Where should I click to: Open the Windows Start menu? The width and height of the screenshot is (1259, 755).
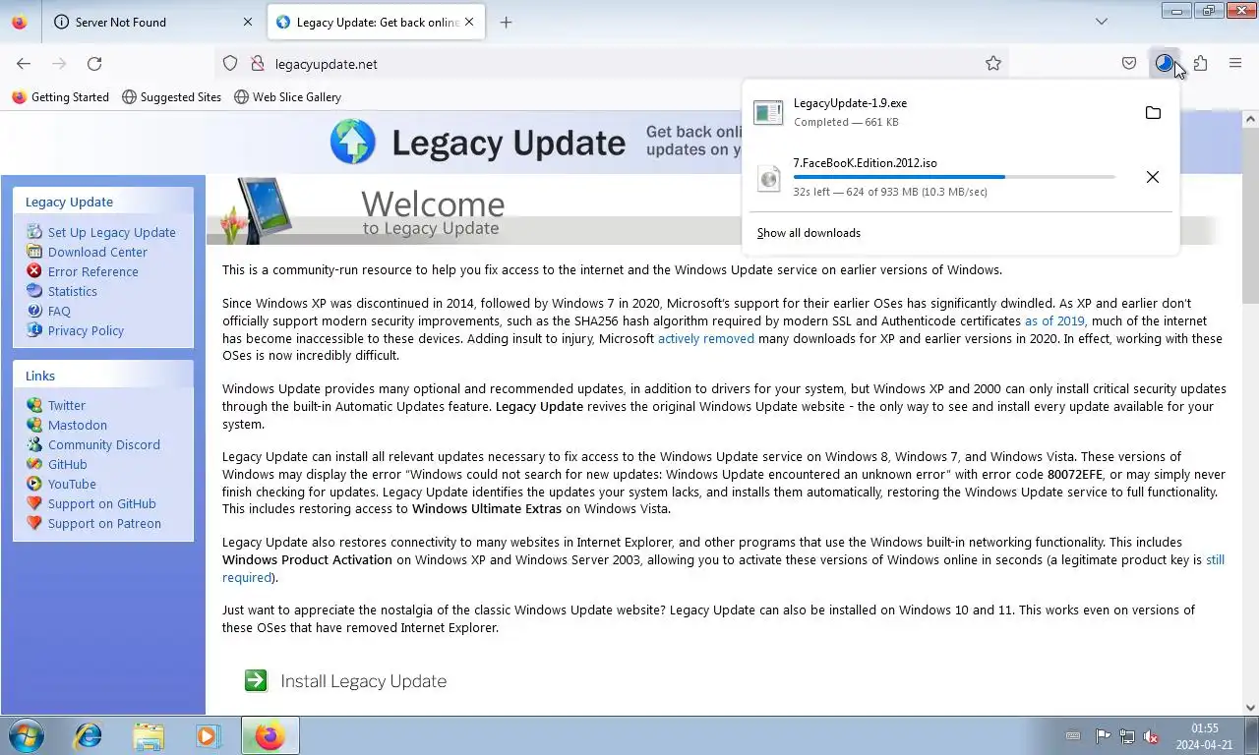point(27,735)
